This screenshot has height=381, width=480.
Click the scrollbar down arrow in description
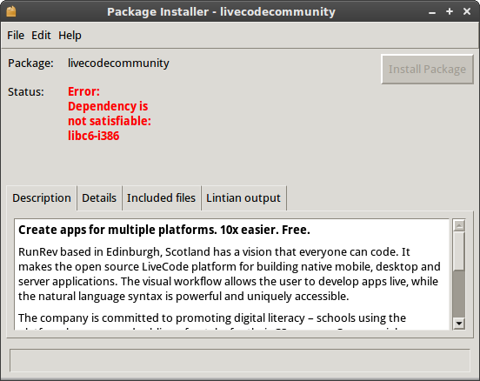coord(459,323)
